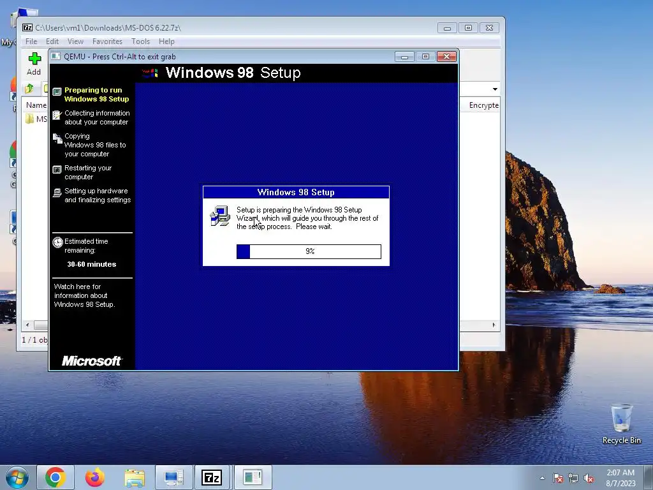Click the Restarting your computer step icon
This screenshot has height=490, width=653.
[x=57, y=170]
